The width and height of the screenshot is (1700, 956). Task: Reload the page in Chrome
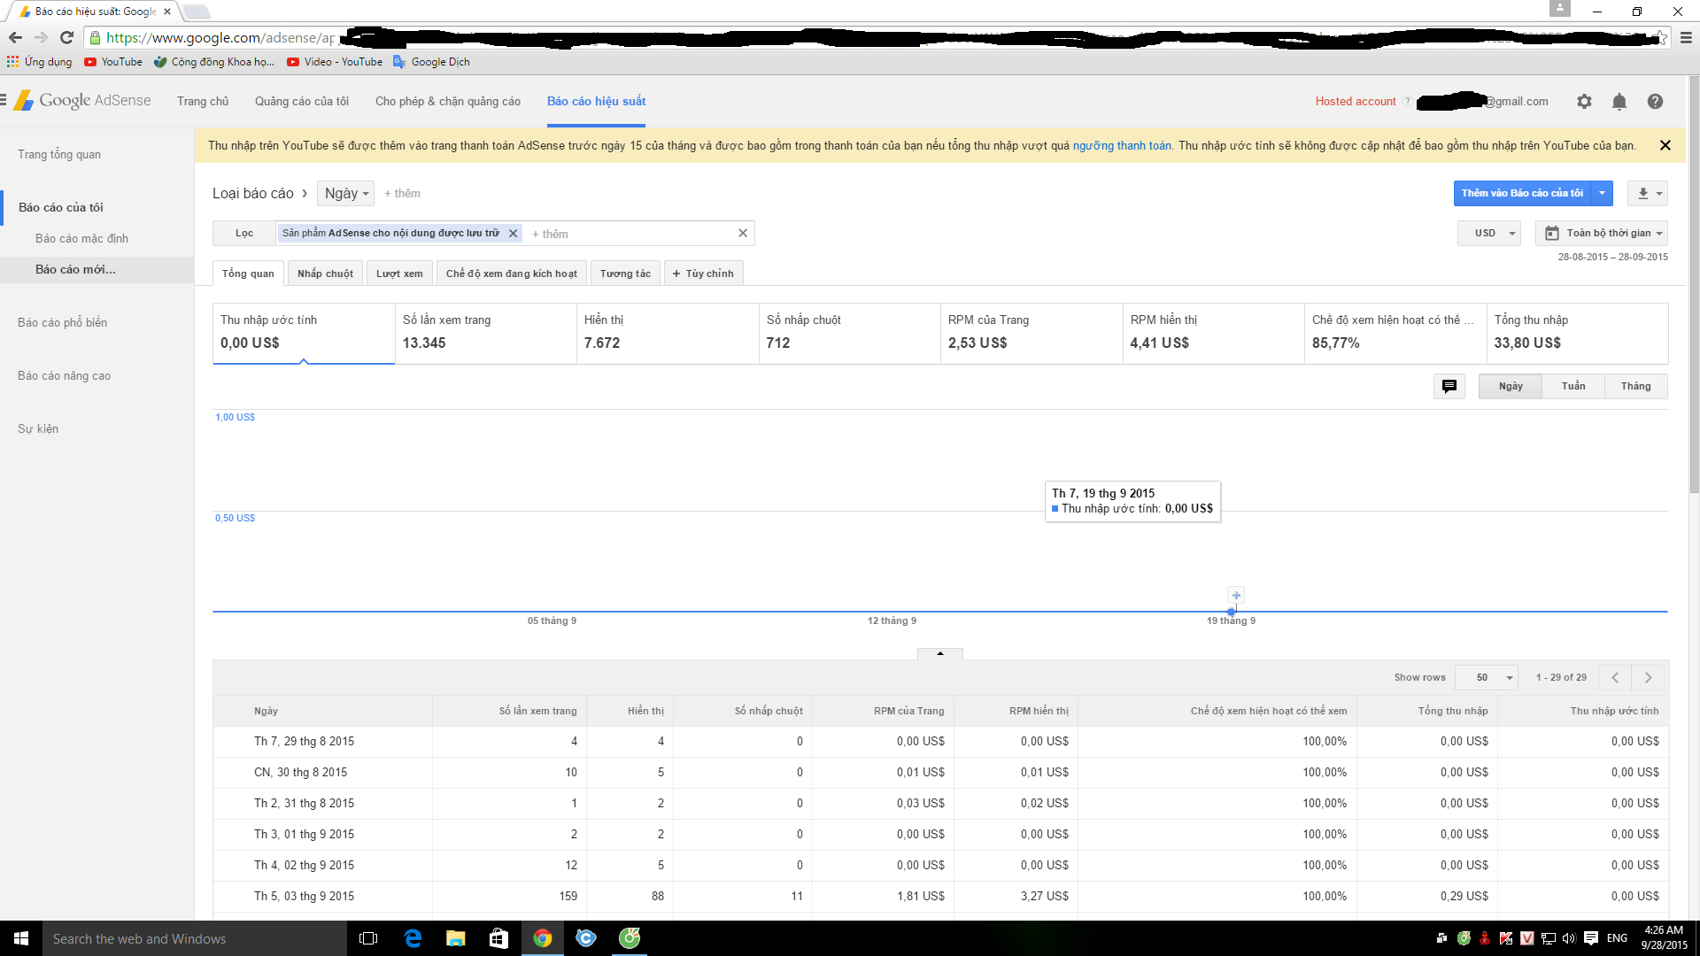click(x=66, y=37)
